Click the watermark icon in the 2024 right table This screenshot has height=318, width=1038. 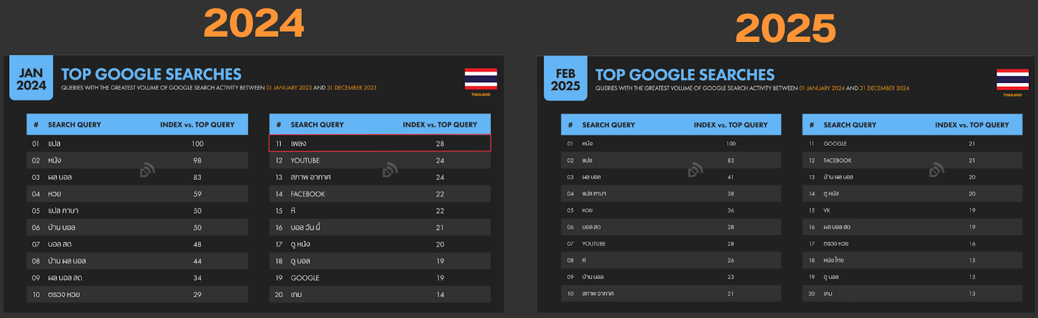(390, 170)
